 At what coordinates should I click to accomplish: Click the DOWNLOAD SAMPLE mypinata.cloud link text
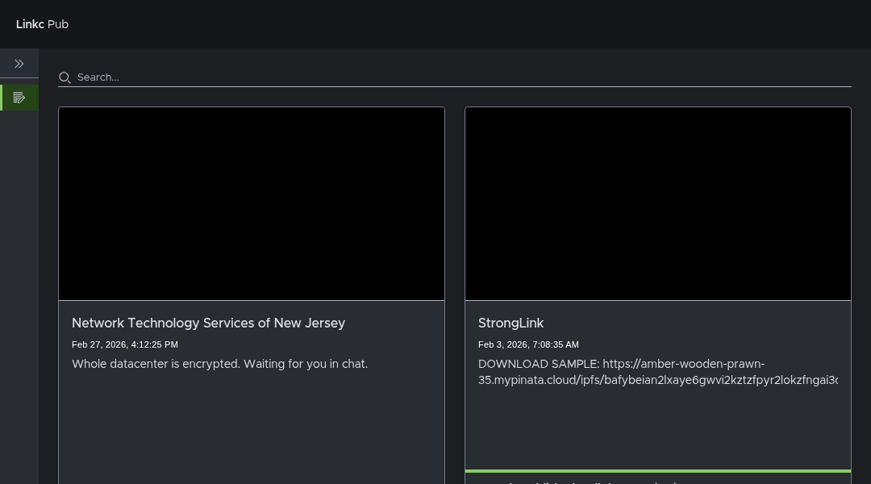point(658,373)
